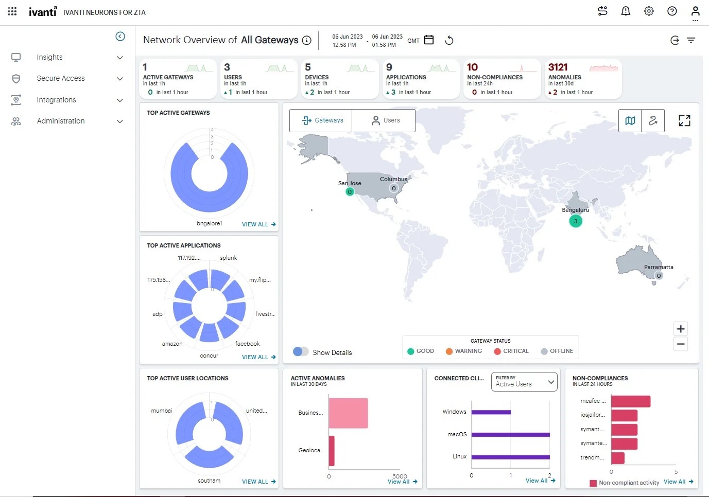
Task: Switch to the map view toggle button
Action: (630, 121)
